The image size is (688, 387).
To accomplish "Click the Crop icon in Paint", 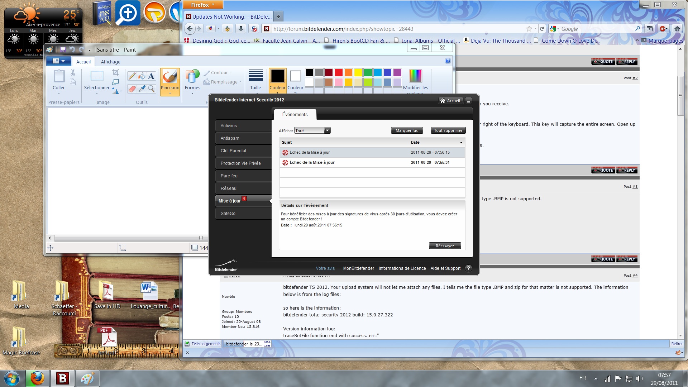I will click(x=115, y=73).
